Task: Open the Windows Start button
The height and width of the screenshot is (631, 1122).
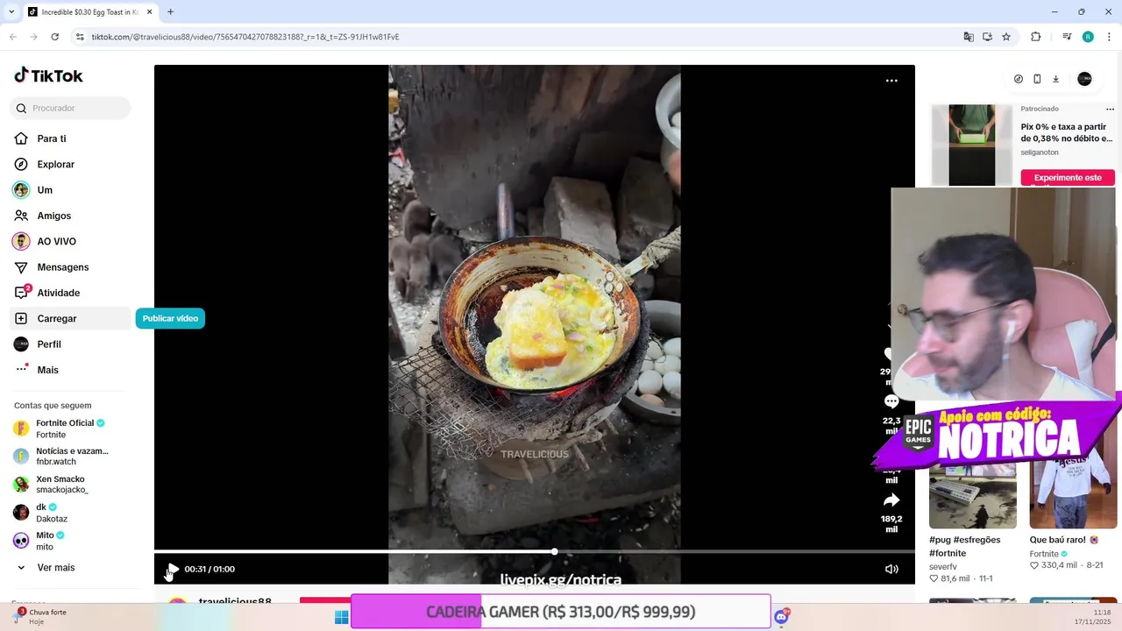Action: click(x=342, y=617)
